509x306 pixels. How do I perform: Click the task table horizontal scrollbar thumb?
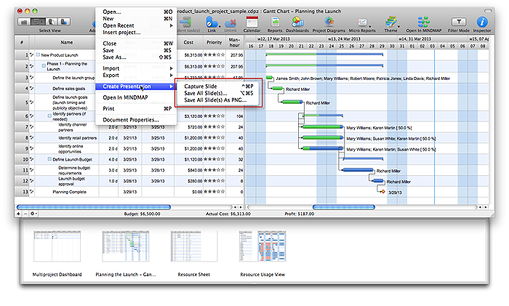coord(94,207)
